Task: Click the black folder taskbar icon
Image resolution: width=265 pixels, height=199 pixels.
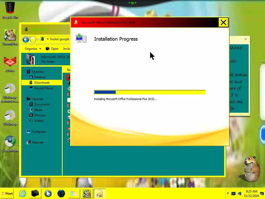Action: click(35, 193)
